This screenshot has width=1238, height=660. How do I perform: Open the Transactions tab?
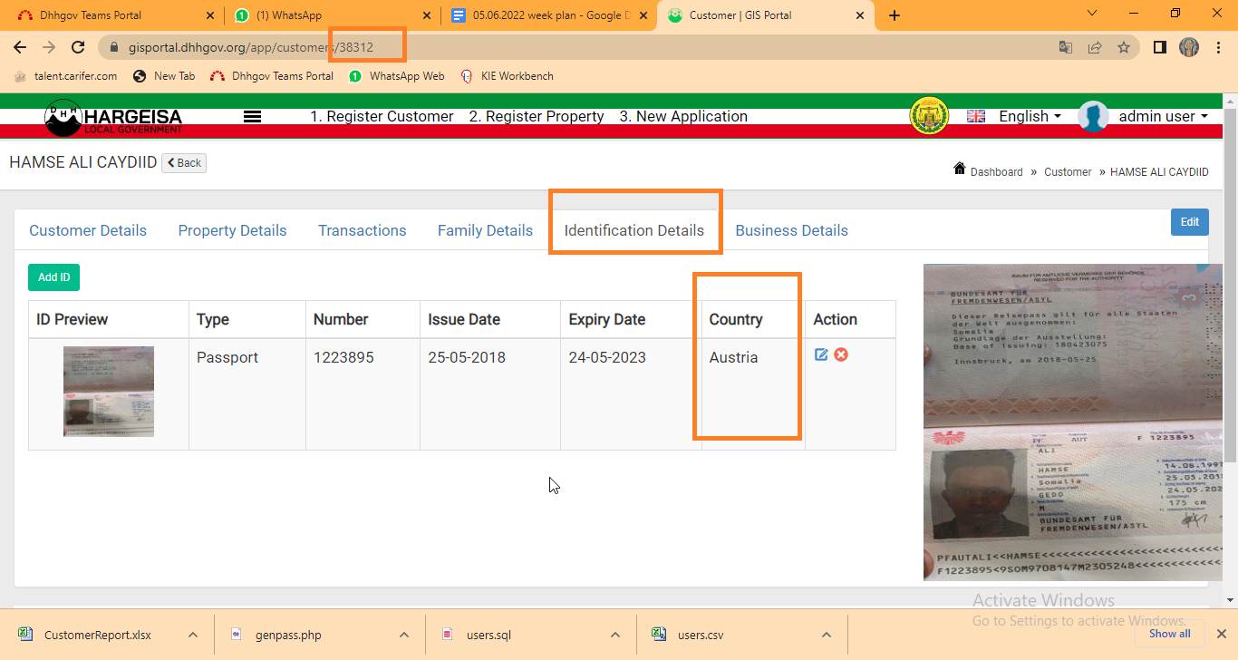click(363, 230)
